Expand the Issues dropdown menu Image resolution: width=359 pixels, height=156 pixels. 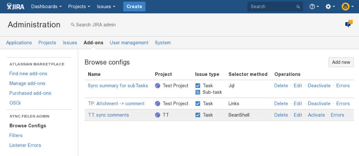click(x=106, y=7)
